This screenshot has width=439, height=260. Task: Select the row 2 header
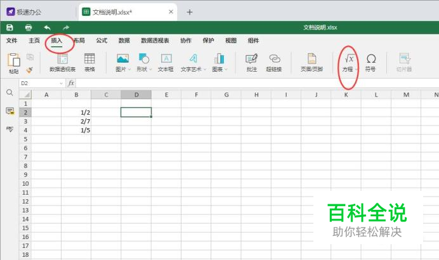click(25, 112)
